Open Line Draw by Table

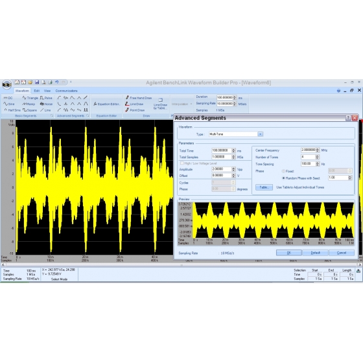(160, 104)
